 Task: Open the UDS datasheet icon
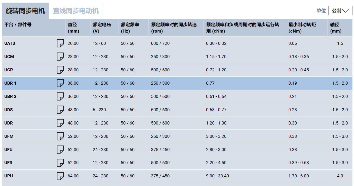(x=60, y=110)
